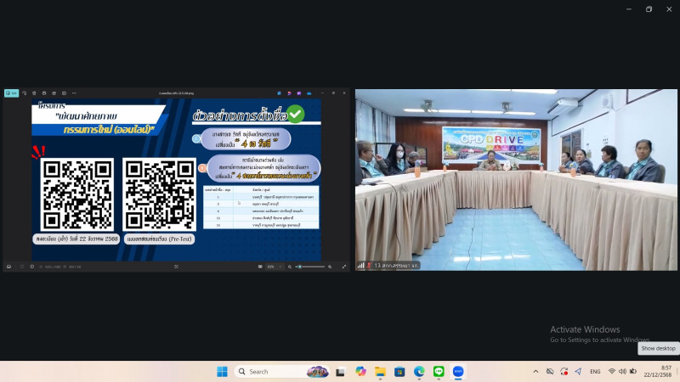
Task: Click the Edit button in Photos viewer
Action: (11, 93)
